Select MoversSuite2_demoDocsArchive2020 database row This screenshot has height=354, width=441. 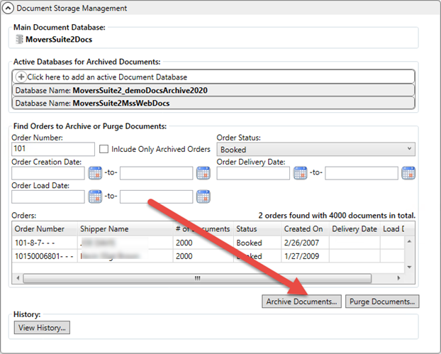pyautogui.click(x=213, y=90)
